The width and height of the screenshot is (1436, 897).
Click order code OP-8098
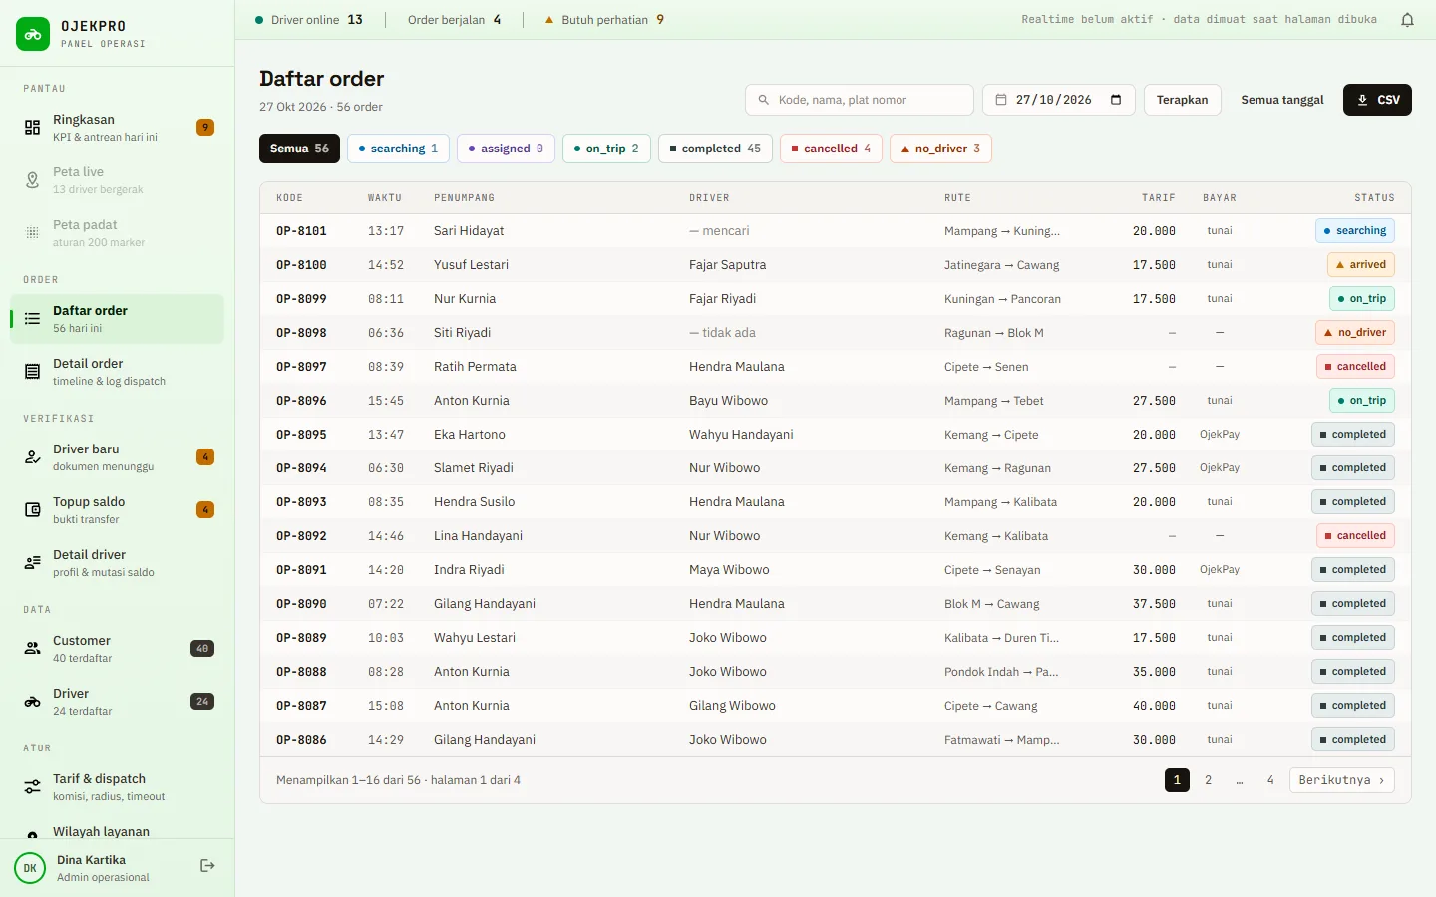point(301,333)
